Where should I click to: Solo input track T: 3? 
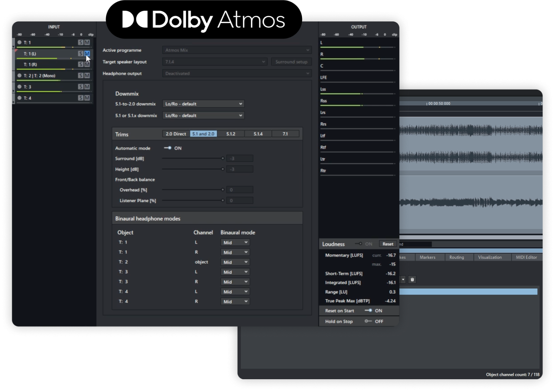click(81, 87)
